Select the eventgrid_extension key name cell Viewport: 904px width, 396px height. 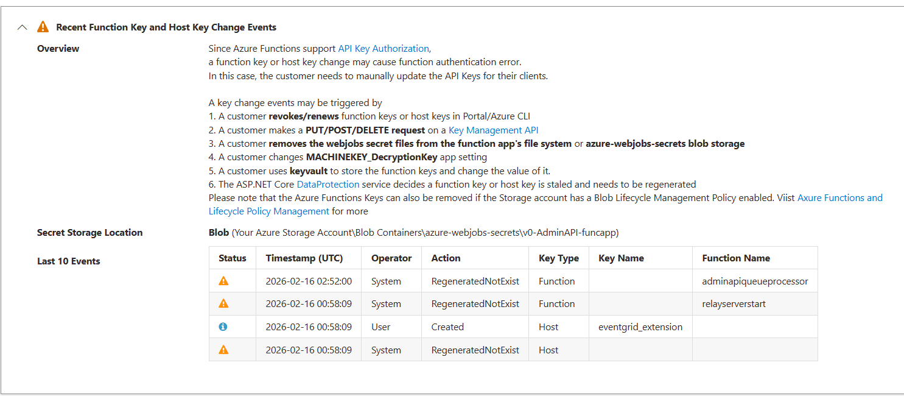point(640,327)
